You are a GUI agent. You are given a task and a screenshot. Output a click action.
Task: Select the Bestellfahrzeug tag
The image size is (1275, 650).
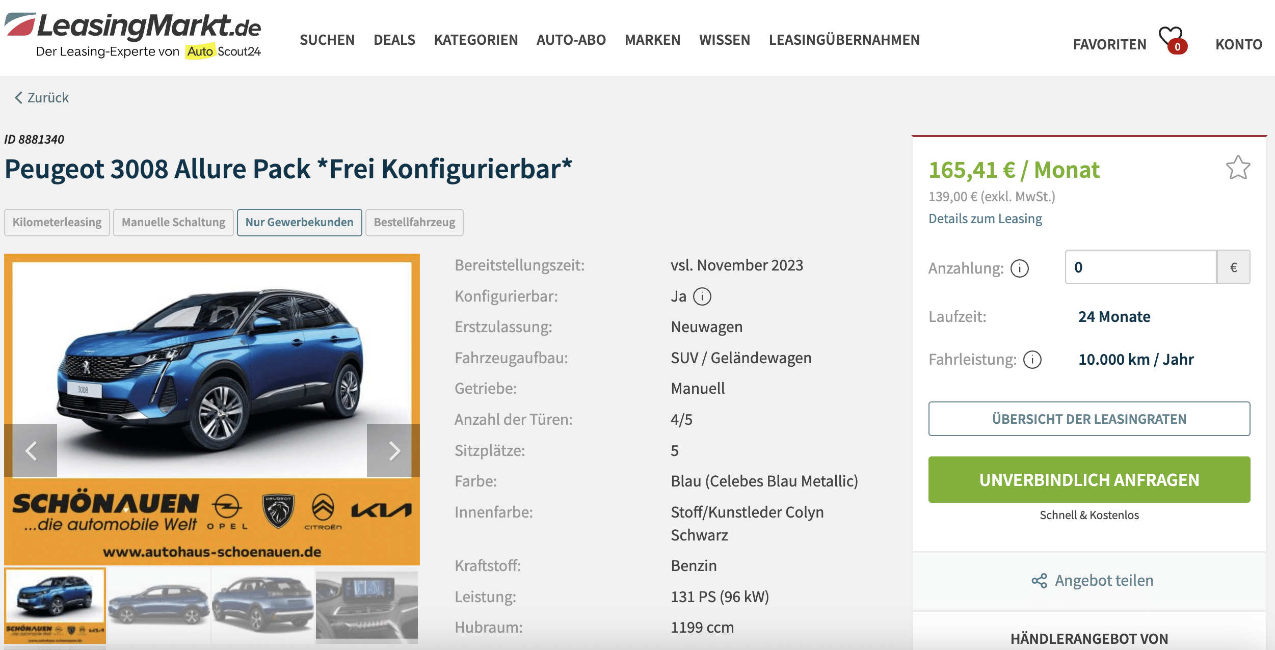pos(414,223)
